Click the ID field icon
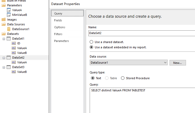The height and width of the screenshot is (113, 195). click(x=14, y=43)
